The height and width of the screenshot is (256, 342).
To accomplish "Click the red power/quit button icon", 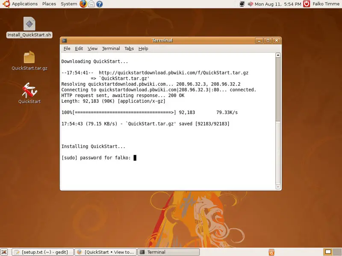I will (307, 4).
